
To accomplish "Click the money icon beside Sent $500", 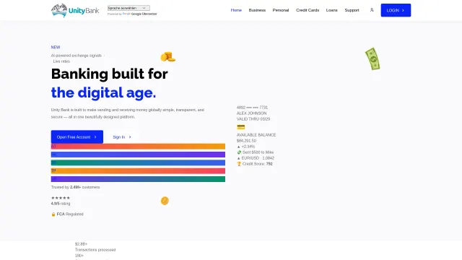I will tap(239, 152).
